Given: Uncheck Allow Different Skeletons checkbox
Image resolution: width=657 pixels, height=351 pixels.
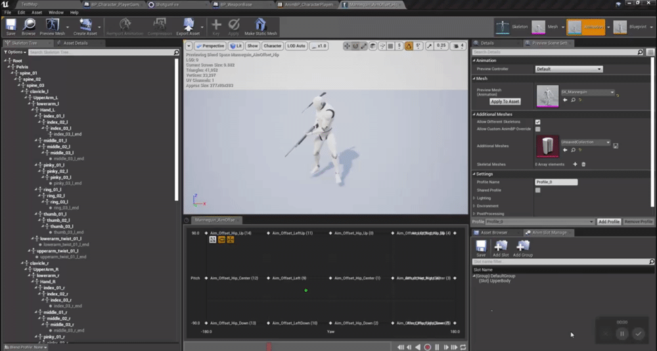Looking at the screenshot, I should point(537,122).
